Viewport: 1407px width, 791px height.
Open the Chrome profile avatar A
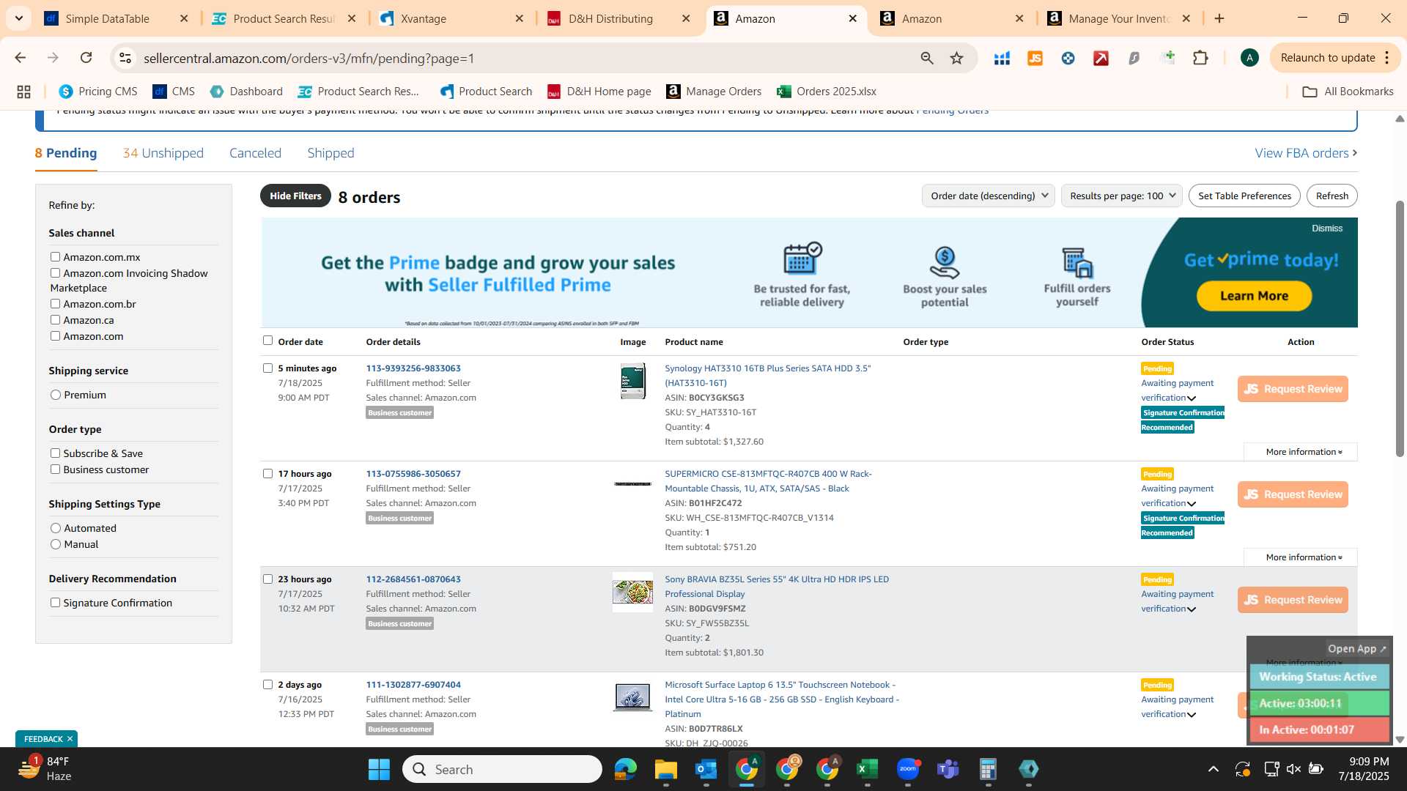[x=1249, y=58]
